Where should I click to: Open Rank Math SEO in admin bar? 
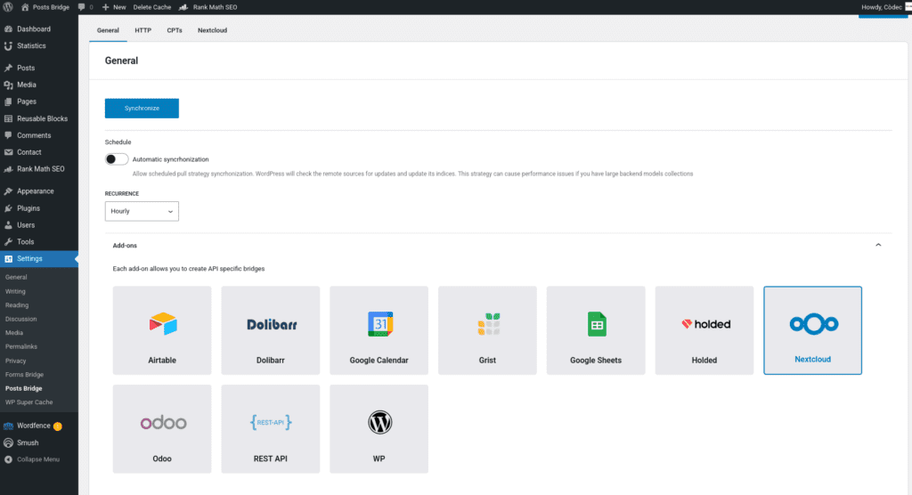208,7
